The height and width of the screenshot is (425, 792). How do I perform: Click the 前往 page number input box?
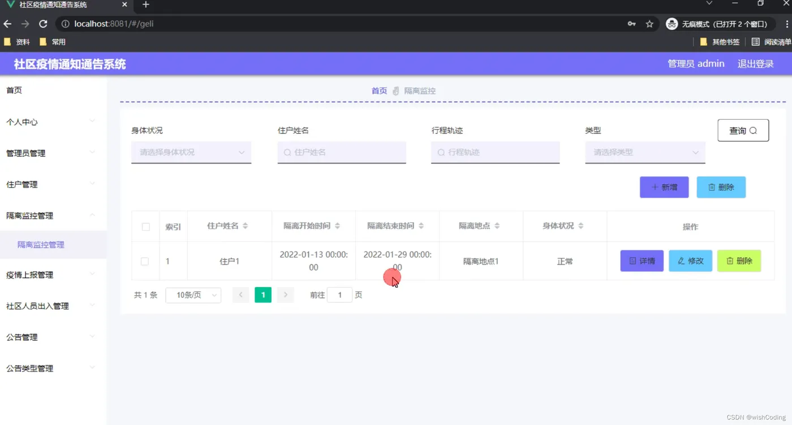340,295
